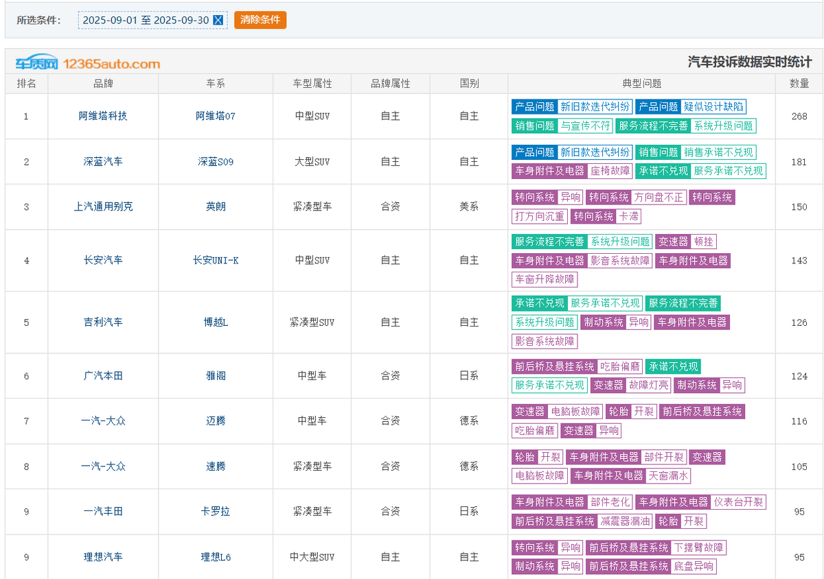Open the 理想L6 series link
The image size is (824, 579).
[216, 557]
